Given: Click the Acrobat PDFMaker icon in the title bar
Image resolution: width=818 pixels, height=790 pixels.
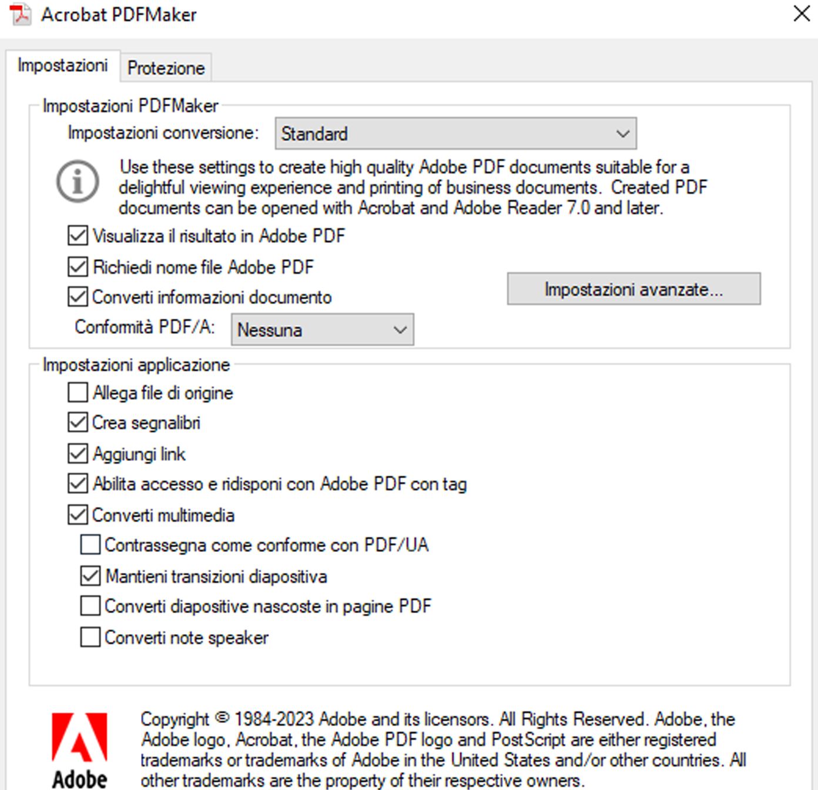Looking at the screenshot, I should pyautogui.click(x=19, y=14).
